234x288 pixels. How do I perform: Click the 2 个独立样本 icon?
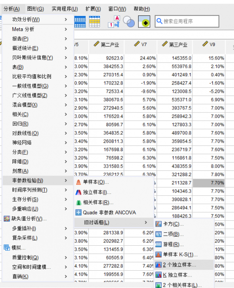click(x=158, y=264)
